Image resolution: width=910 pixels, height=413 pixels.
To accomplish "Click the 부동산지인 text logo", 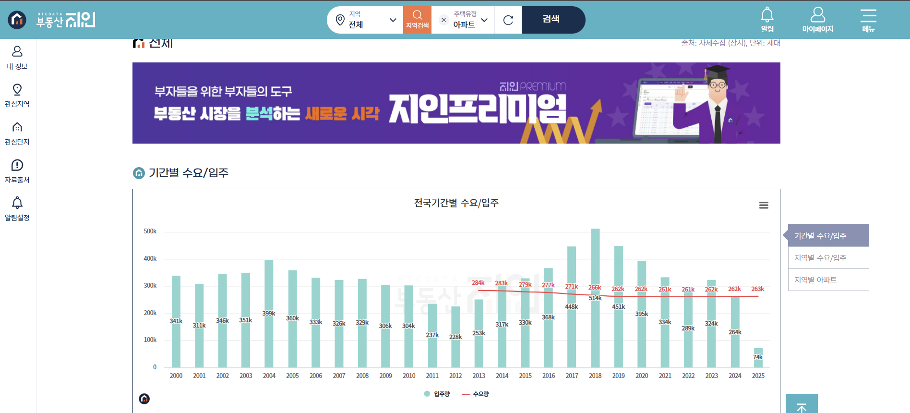I will tap(66, 20).
